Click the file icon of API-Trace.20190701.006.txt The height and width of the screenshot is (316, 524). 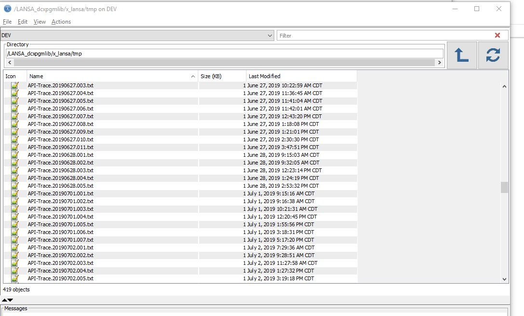[x=15, y=232]
